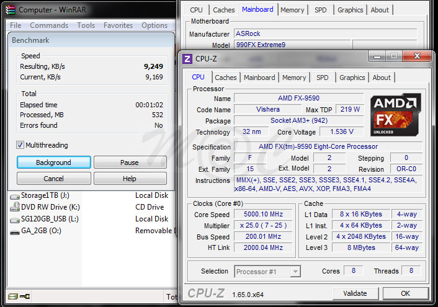
Task: Select CPU tab in front CPU-Z window
Action: pos(198,77)
